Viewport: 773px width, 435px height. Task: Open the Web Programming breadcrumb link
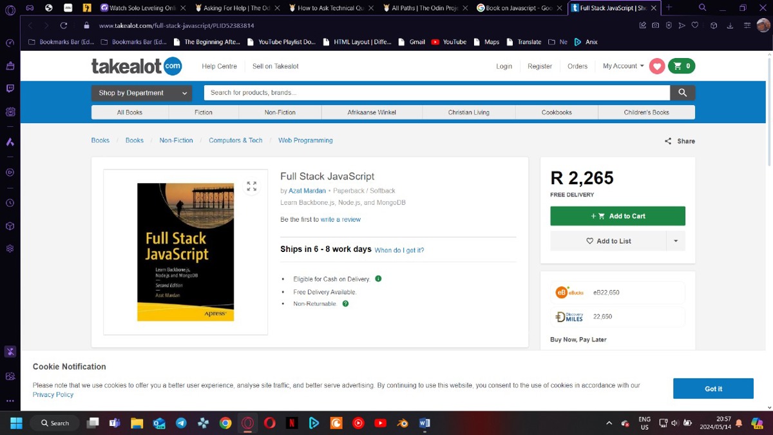(305, 140)
